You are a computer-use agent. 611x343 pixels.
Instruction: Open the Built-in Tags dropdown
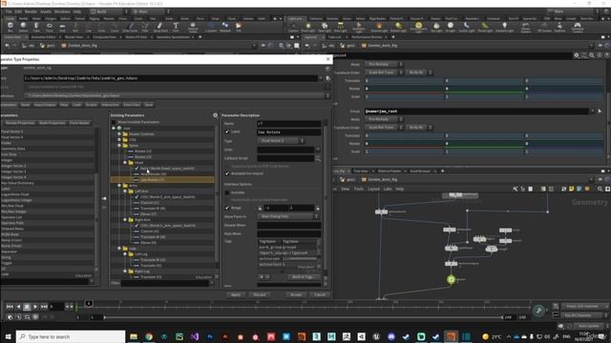pos(304,277)
